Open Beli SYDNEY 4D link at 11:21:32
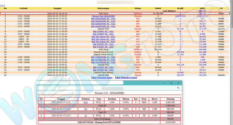This screenshot has width=233, height=125. point(103,44)
